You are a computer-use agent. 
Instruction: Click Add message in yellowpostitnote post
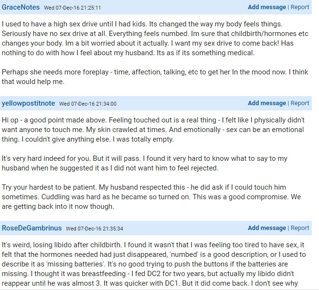click(x=267, y=103)
